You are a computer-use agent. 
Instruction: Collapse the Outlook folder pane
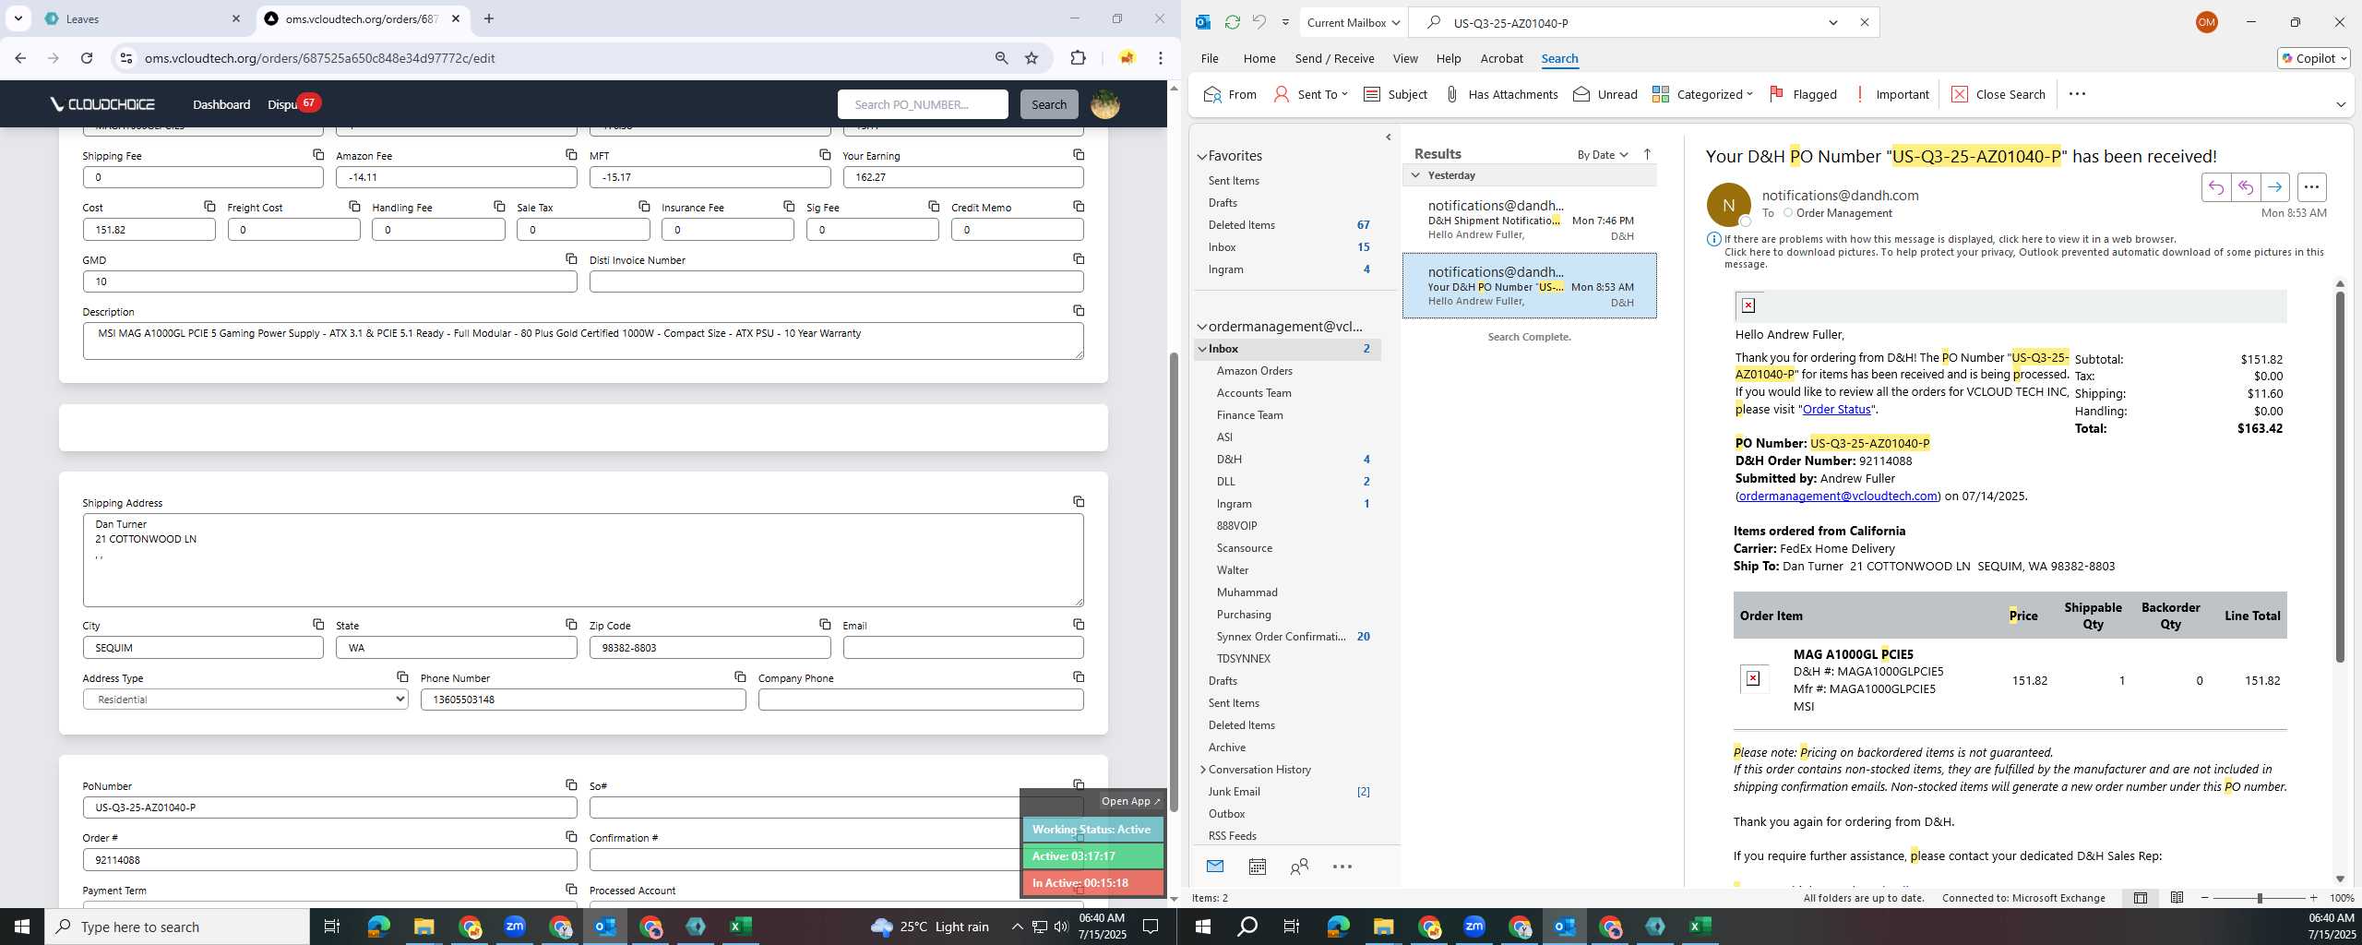point(1388,138)
